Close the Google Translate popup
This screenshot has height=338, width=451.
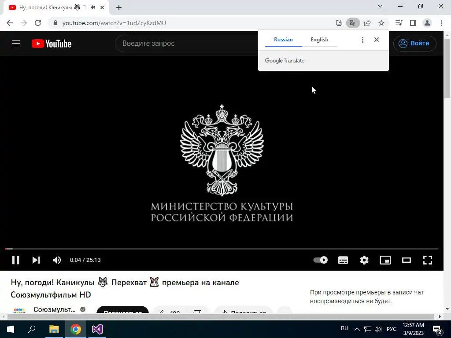click(x=377, y=40)
